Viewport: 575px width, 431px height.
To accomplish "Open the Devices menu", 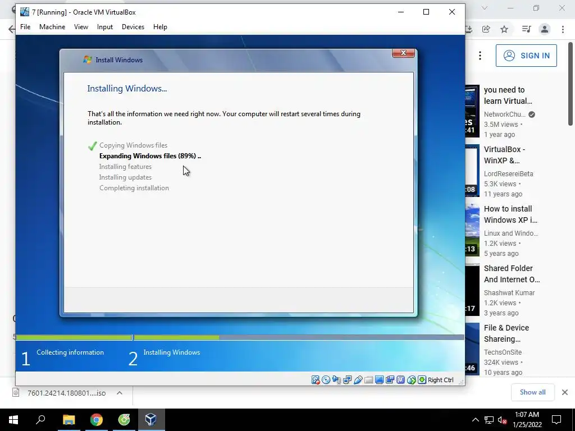I will (x=133, y=27).
